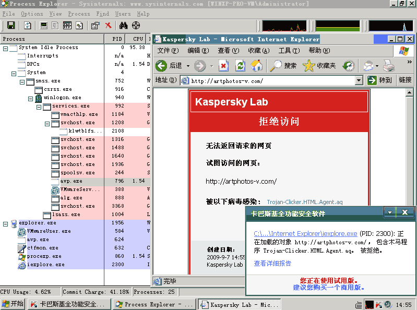Viewport: 417px width, 310px height.
Task: Click the 查看详细报告 link
Action: [272, 264]
